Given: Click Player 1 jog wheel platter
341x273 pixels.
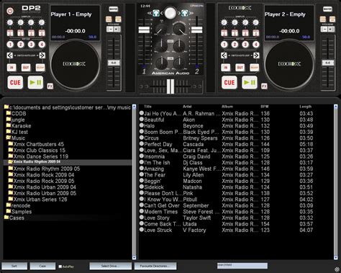Looking at the screenshot, I should click(75, 64).
